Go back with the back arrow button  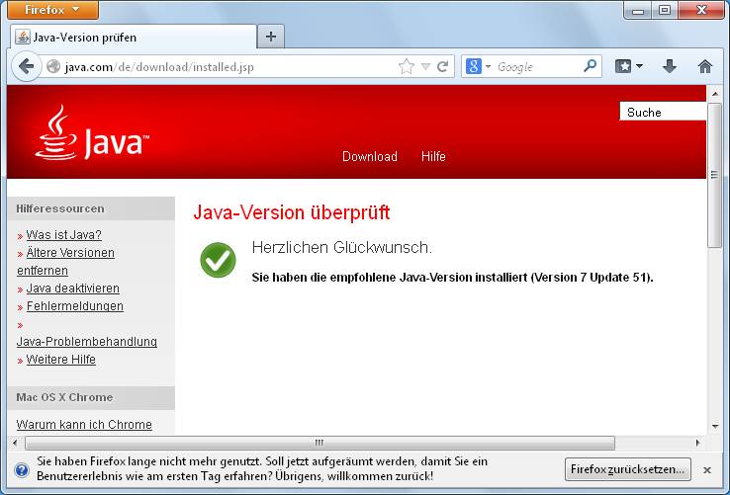(26, 66)
